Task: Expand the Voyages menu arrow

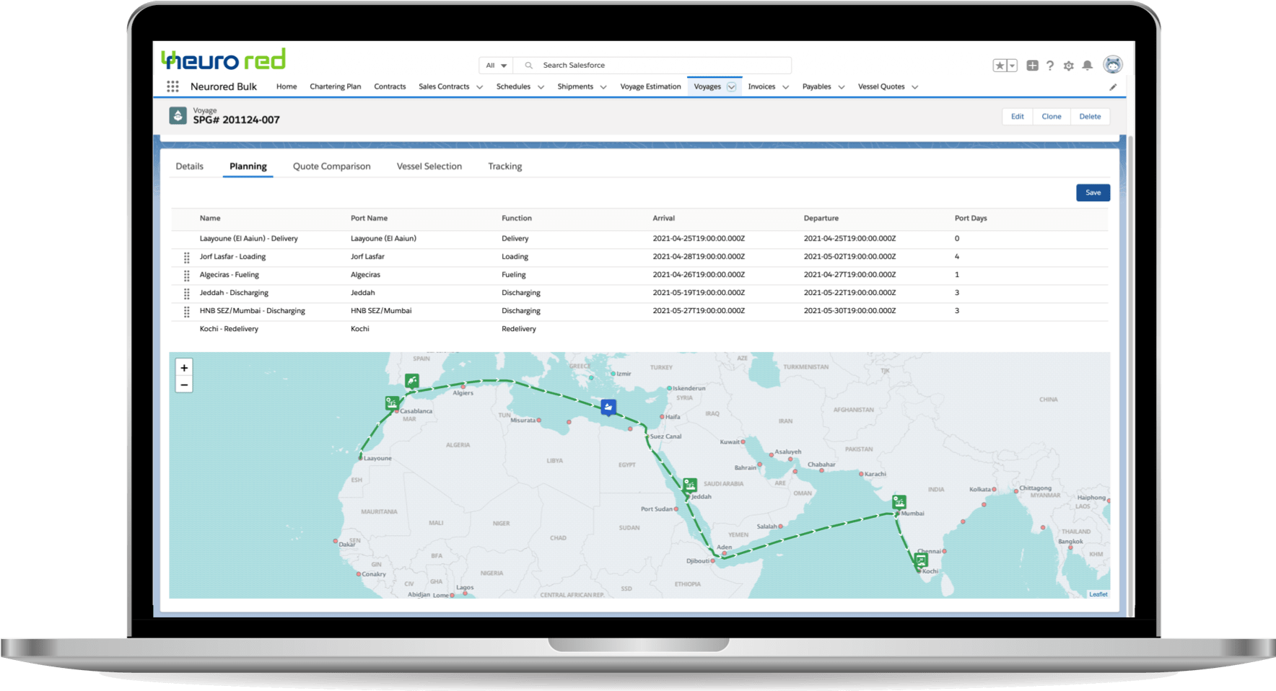Action: (x=731, y=87)
